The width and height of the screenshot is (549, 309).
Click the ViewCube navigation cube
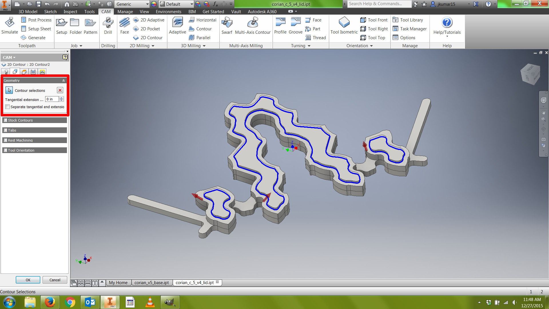click(530, 74)
